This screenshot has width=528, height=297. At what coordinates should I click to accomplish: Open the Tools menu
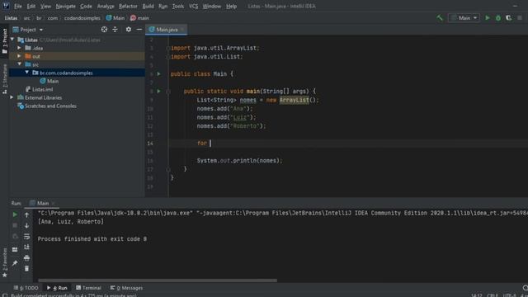pyautogui.click(x=178, y=6)
